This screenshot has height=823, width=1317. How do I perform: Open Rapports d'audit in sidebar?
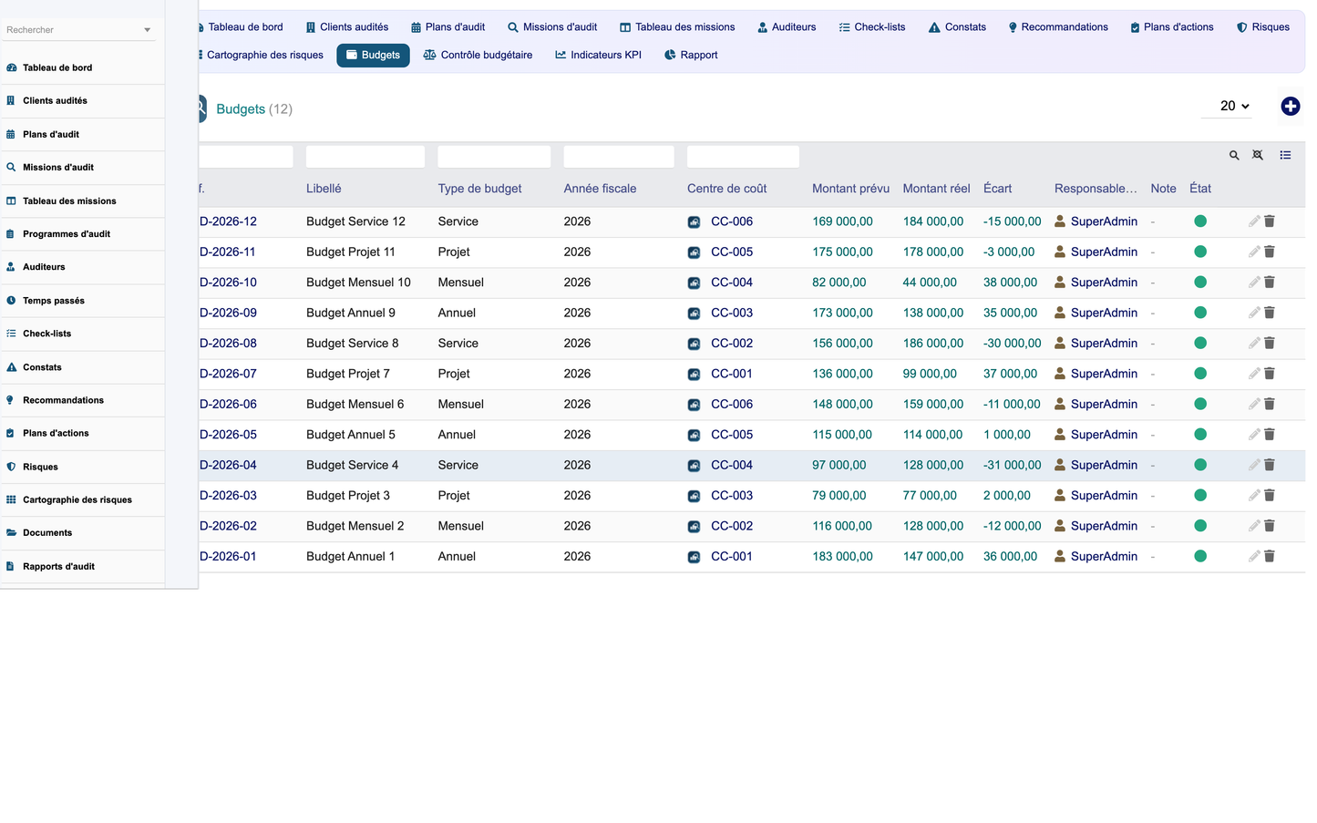point(82,567)
